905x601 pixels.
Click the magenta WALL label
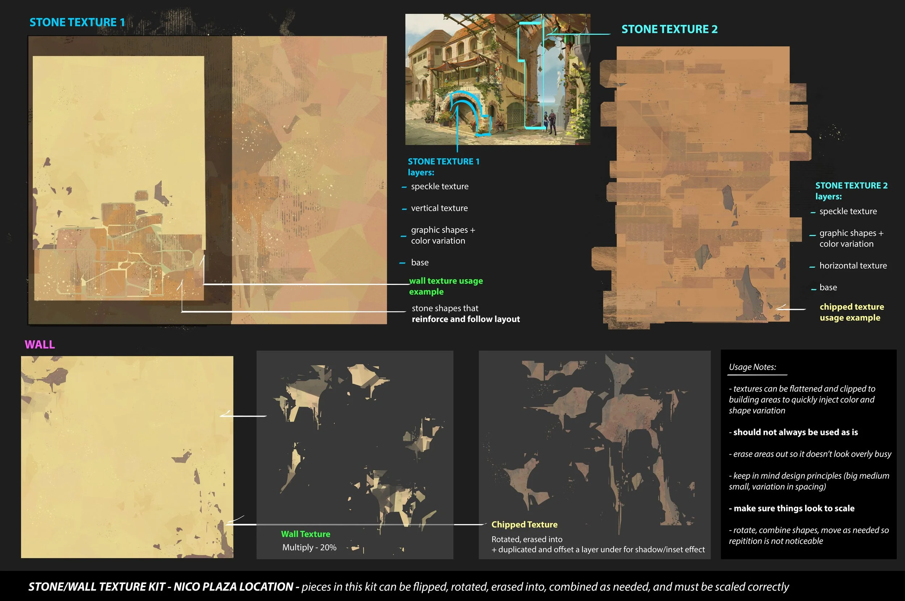pyautogui.click(x=39, y=345)
